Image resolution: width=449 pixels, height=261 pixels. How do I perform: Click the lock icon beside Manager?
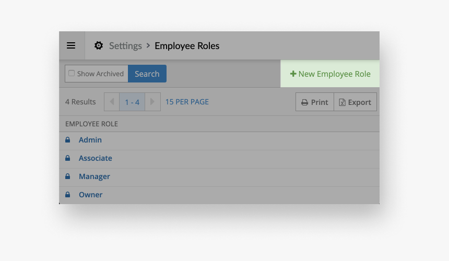(x=67, y=176)
